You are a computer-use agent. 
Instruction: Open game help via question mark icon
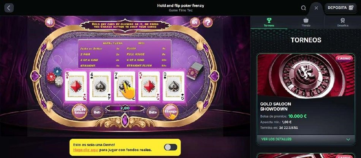[x=207, y=22]
